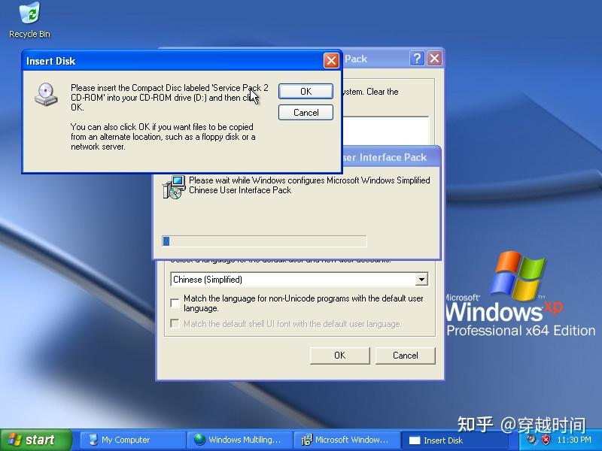Close the Insert Disk dialog with the X
This screenshot has width=602, height=451.
[x=331, y=61]
